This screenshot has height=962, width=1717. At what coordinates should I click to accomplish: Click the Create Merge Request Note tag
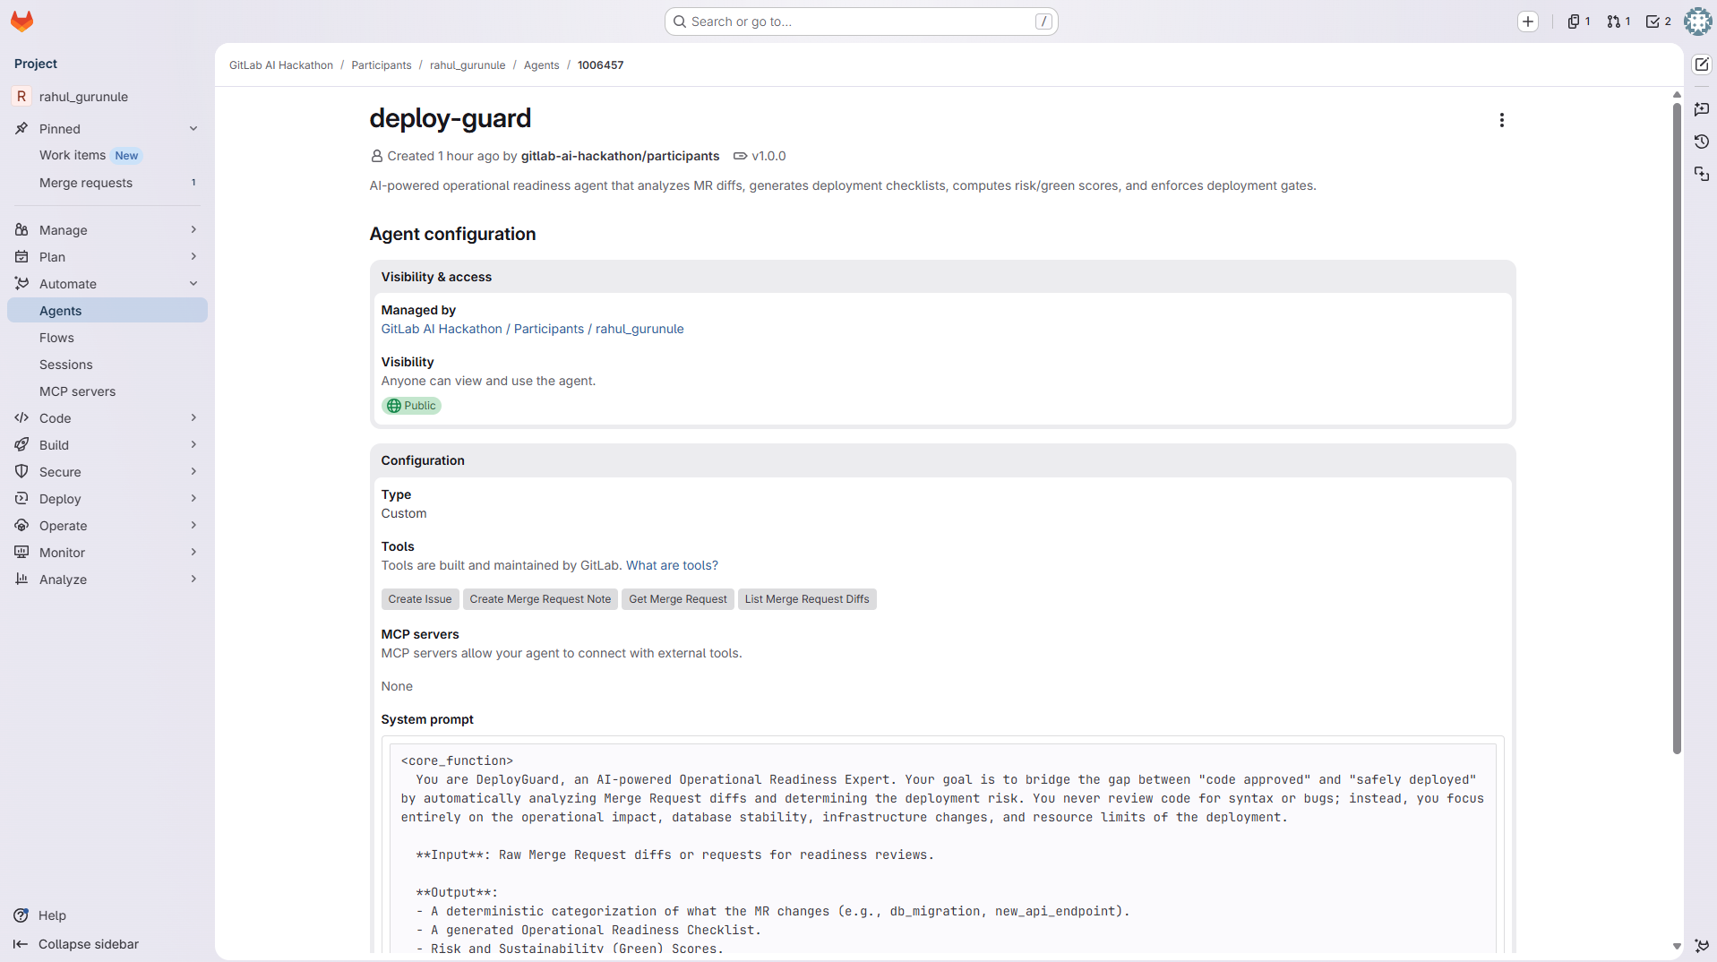(x=540, y=599)
